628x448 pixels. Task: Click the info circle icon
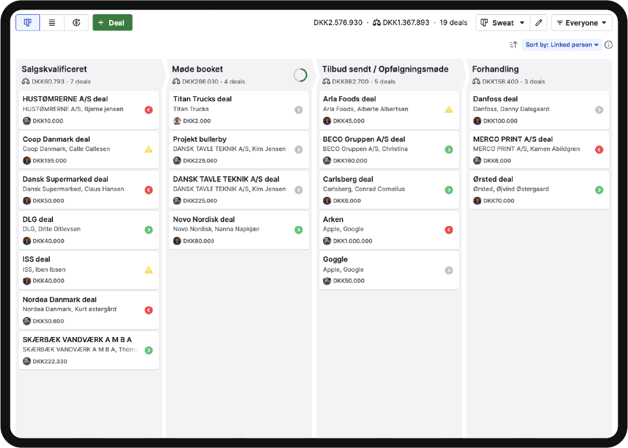(609, 45)
